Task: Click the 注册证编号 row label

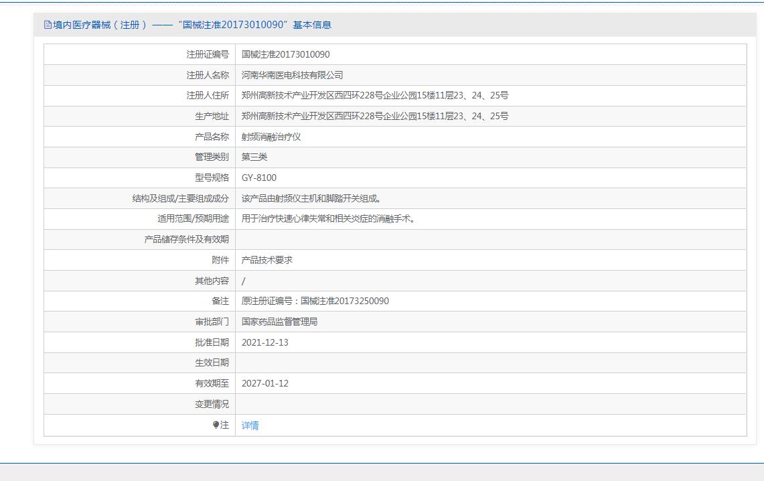Action: [x=207, y=54]
